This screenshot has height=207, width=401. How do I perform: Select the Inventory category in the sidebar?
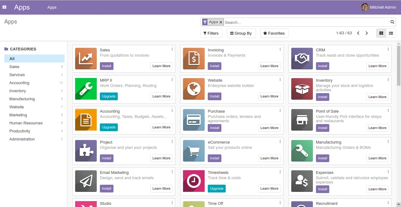tap(34, 91)
